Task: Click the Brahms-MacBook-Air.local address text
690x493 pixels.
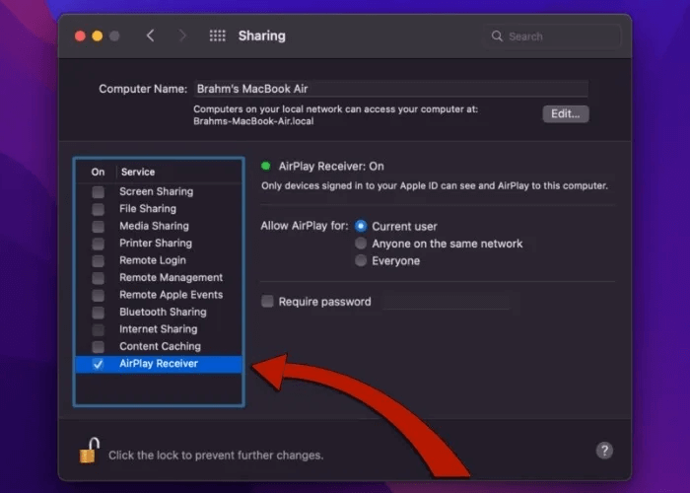Action: [x=253, y=121]
